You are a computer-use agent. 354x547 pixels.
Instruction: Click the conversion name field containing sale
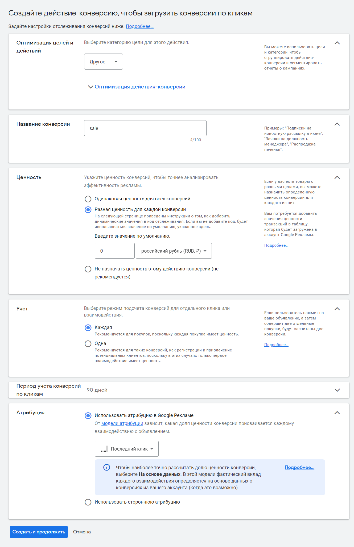click(145, 128)
